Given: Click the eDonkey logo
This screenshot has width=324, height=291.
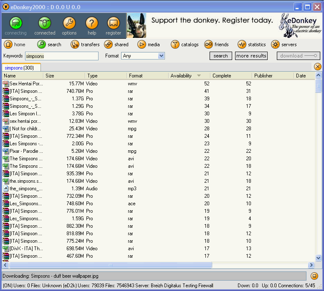Looking at the screenshot, I should pos(301,25).
